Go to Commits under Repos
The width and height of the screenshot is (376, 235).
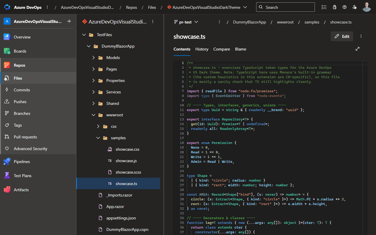38,90
